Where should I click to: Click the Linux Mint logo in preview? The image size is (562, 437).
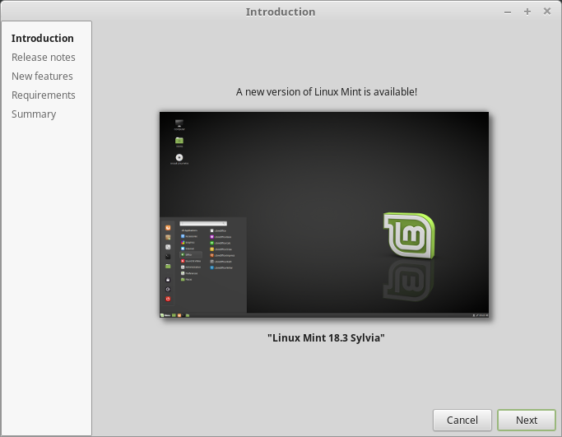pos(409,235)
